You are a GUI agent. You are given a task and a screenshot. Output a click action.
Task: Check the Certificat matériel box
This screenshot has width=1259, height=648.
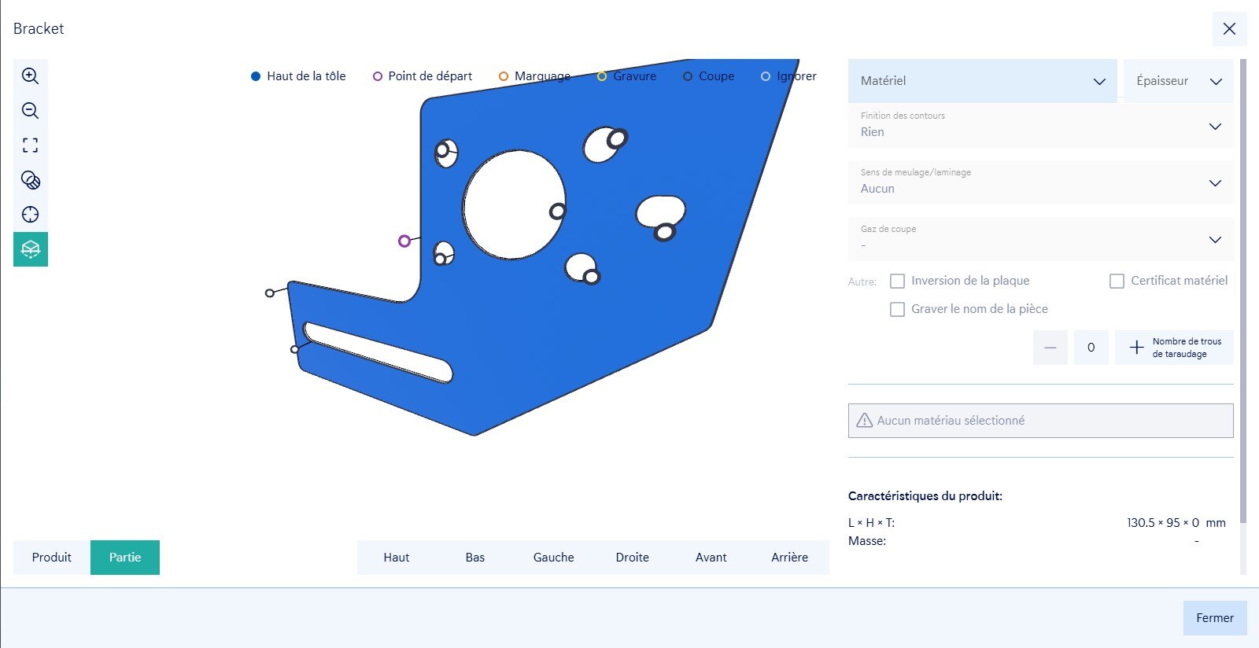1117,281
